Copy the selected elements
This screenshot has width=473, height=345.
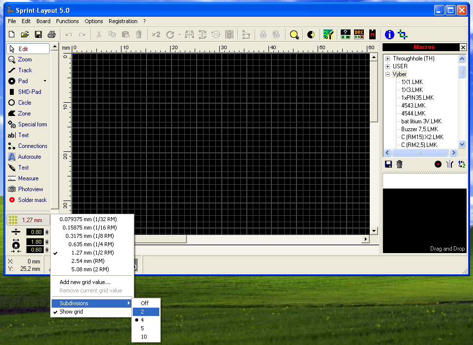click(112, 35)
